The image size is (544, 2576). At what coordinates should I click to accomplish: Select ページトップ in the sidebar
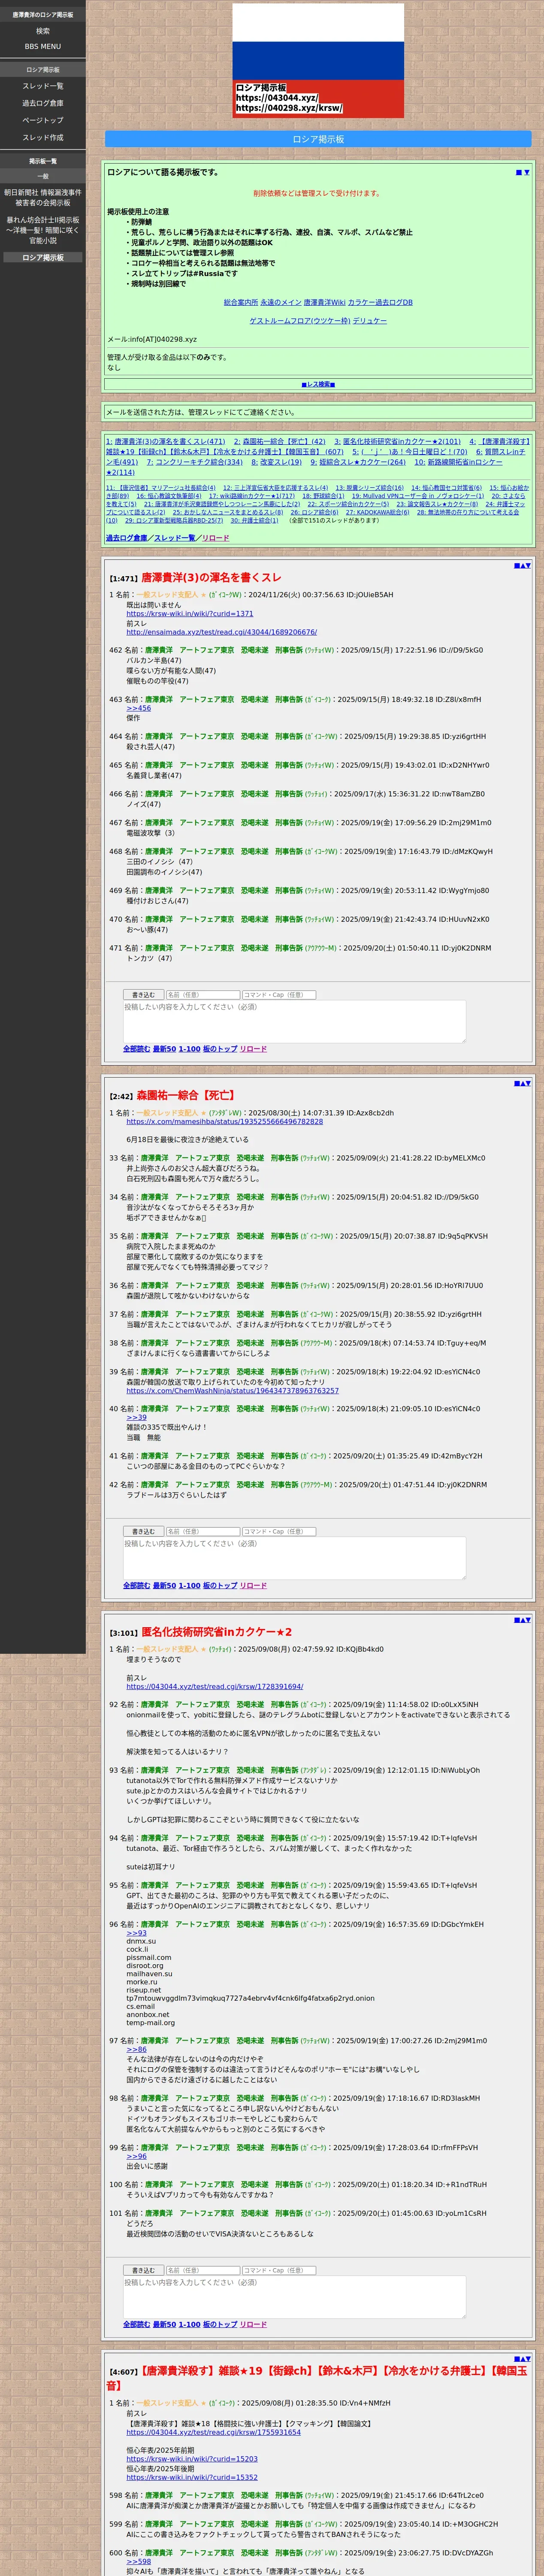tap(43, 120)
